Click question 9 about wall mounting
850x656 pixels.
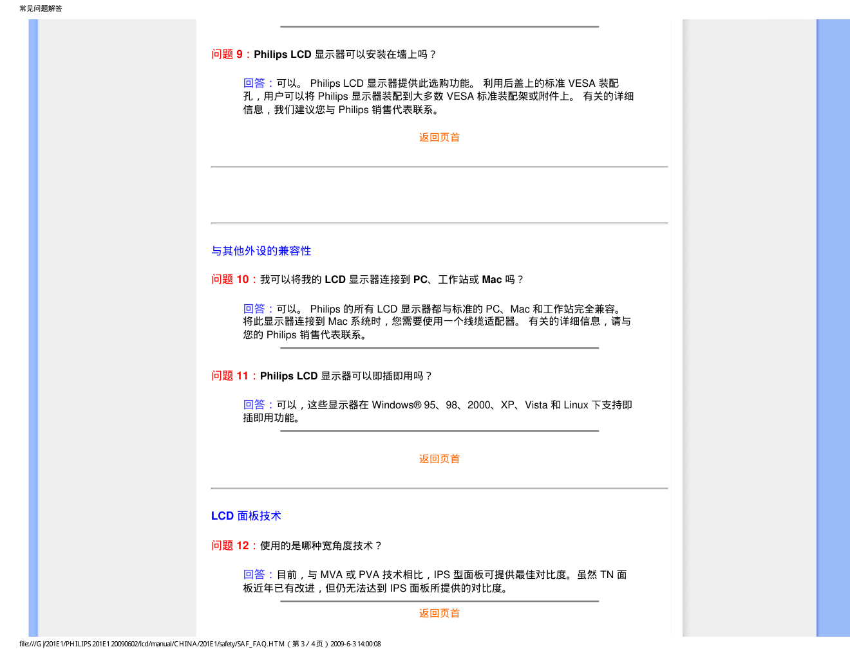tap(324, 54)
